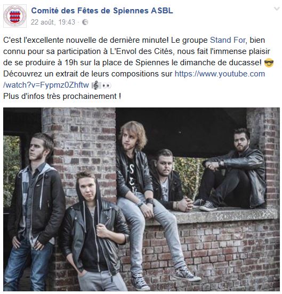The image size is (282, 294).
Task: Open the 22 août, 19:43 timestamp
Action: point(53,22)
